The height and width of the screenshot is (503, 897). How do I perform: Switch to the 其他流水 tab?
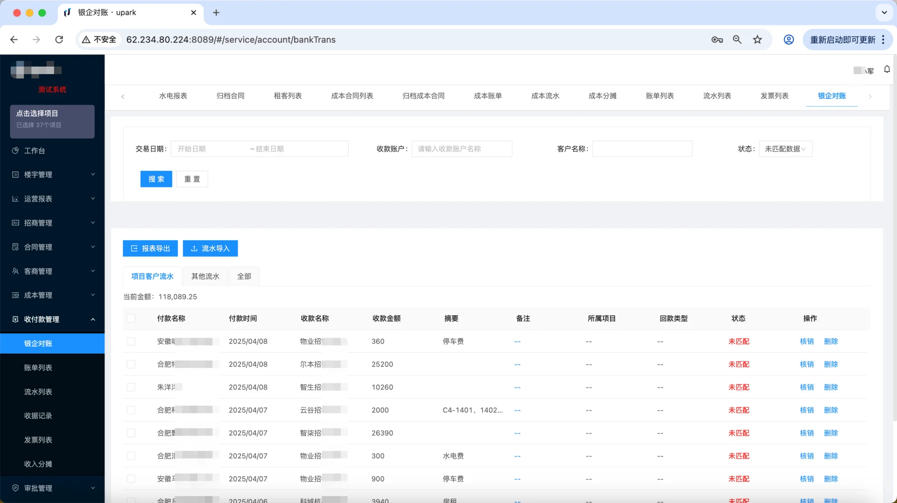pos(205,276)
